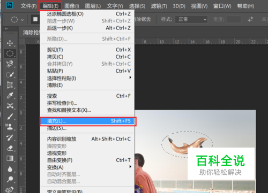Viewport: 268px width, 193px height.
Task: Select the Eraser tool
Action: tap(10, 148)
